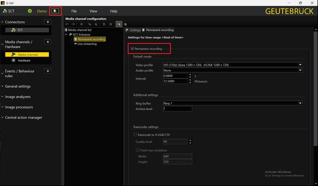Screen dimensions: 318x186
Task: Add media channel hardware with the plus button
Action: 48,42
